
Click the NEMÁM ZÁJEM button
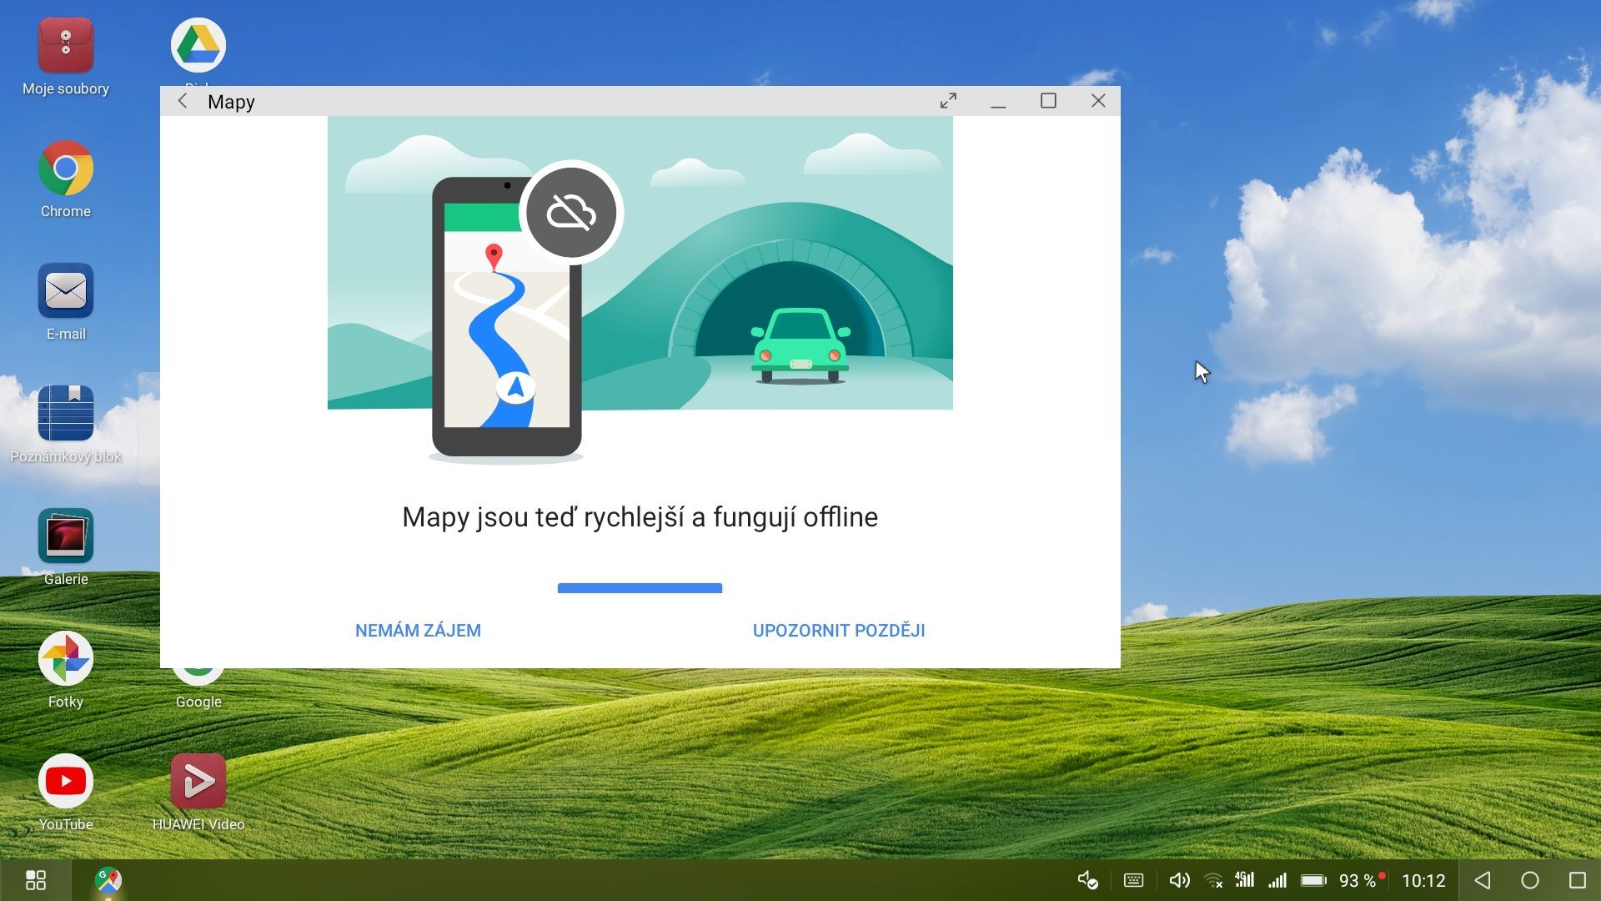[x=418, y=631]
